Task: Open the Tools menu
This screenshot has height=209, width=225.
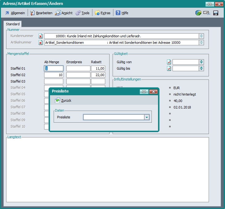Action: click(82, 13)
